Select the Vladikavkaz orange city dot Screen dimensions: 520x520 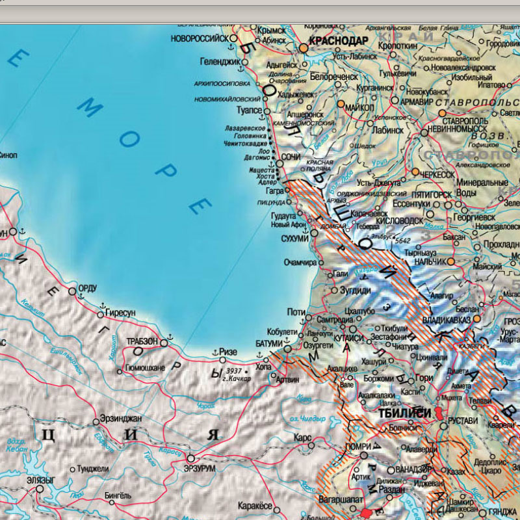[476, 319]
